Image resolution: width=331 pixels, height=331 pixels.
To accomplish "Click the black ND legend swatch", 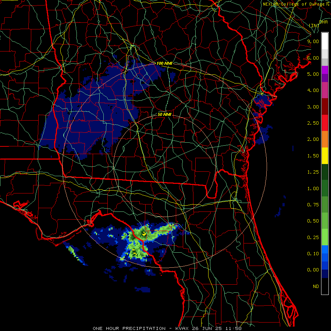I will tap(325, 286).
